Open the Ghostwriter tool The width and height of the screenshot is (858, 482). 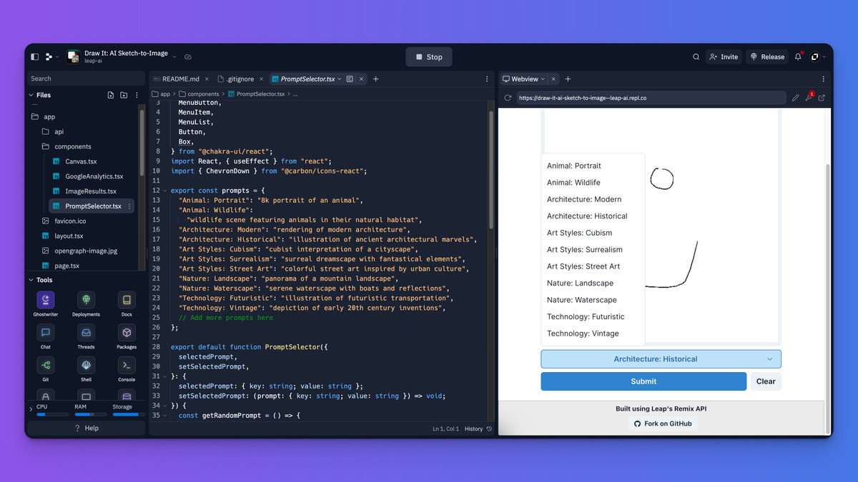click(46, 300)
